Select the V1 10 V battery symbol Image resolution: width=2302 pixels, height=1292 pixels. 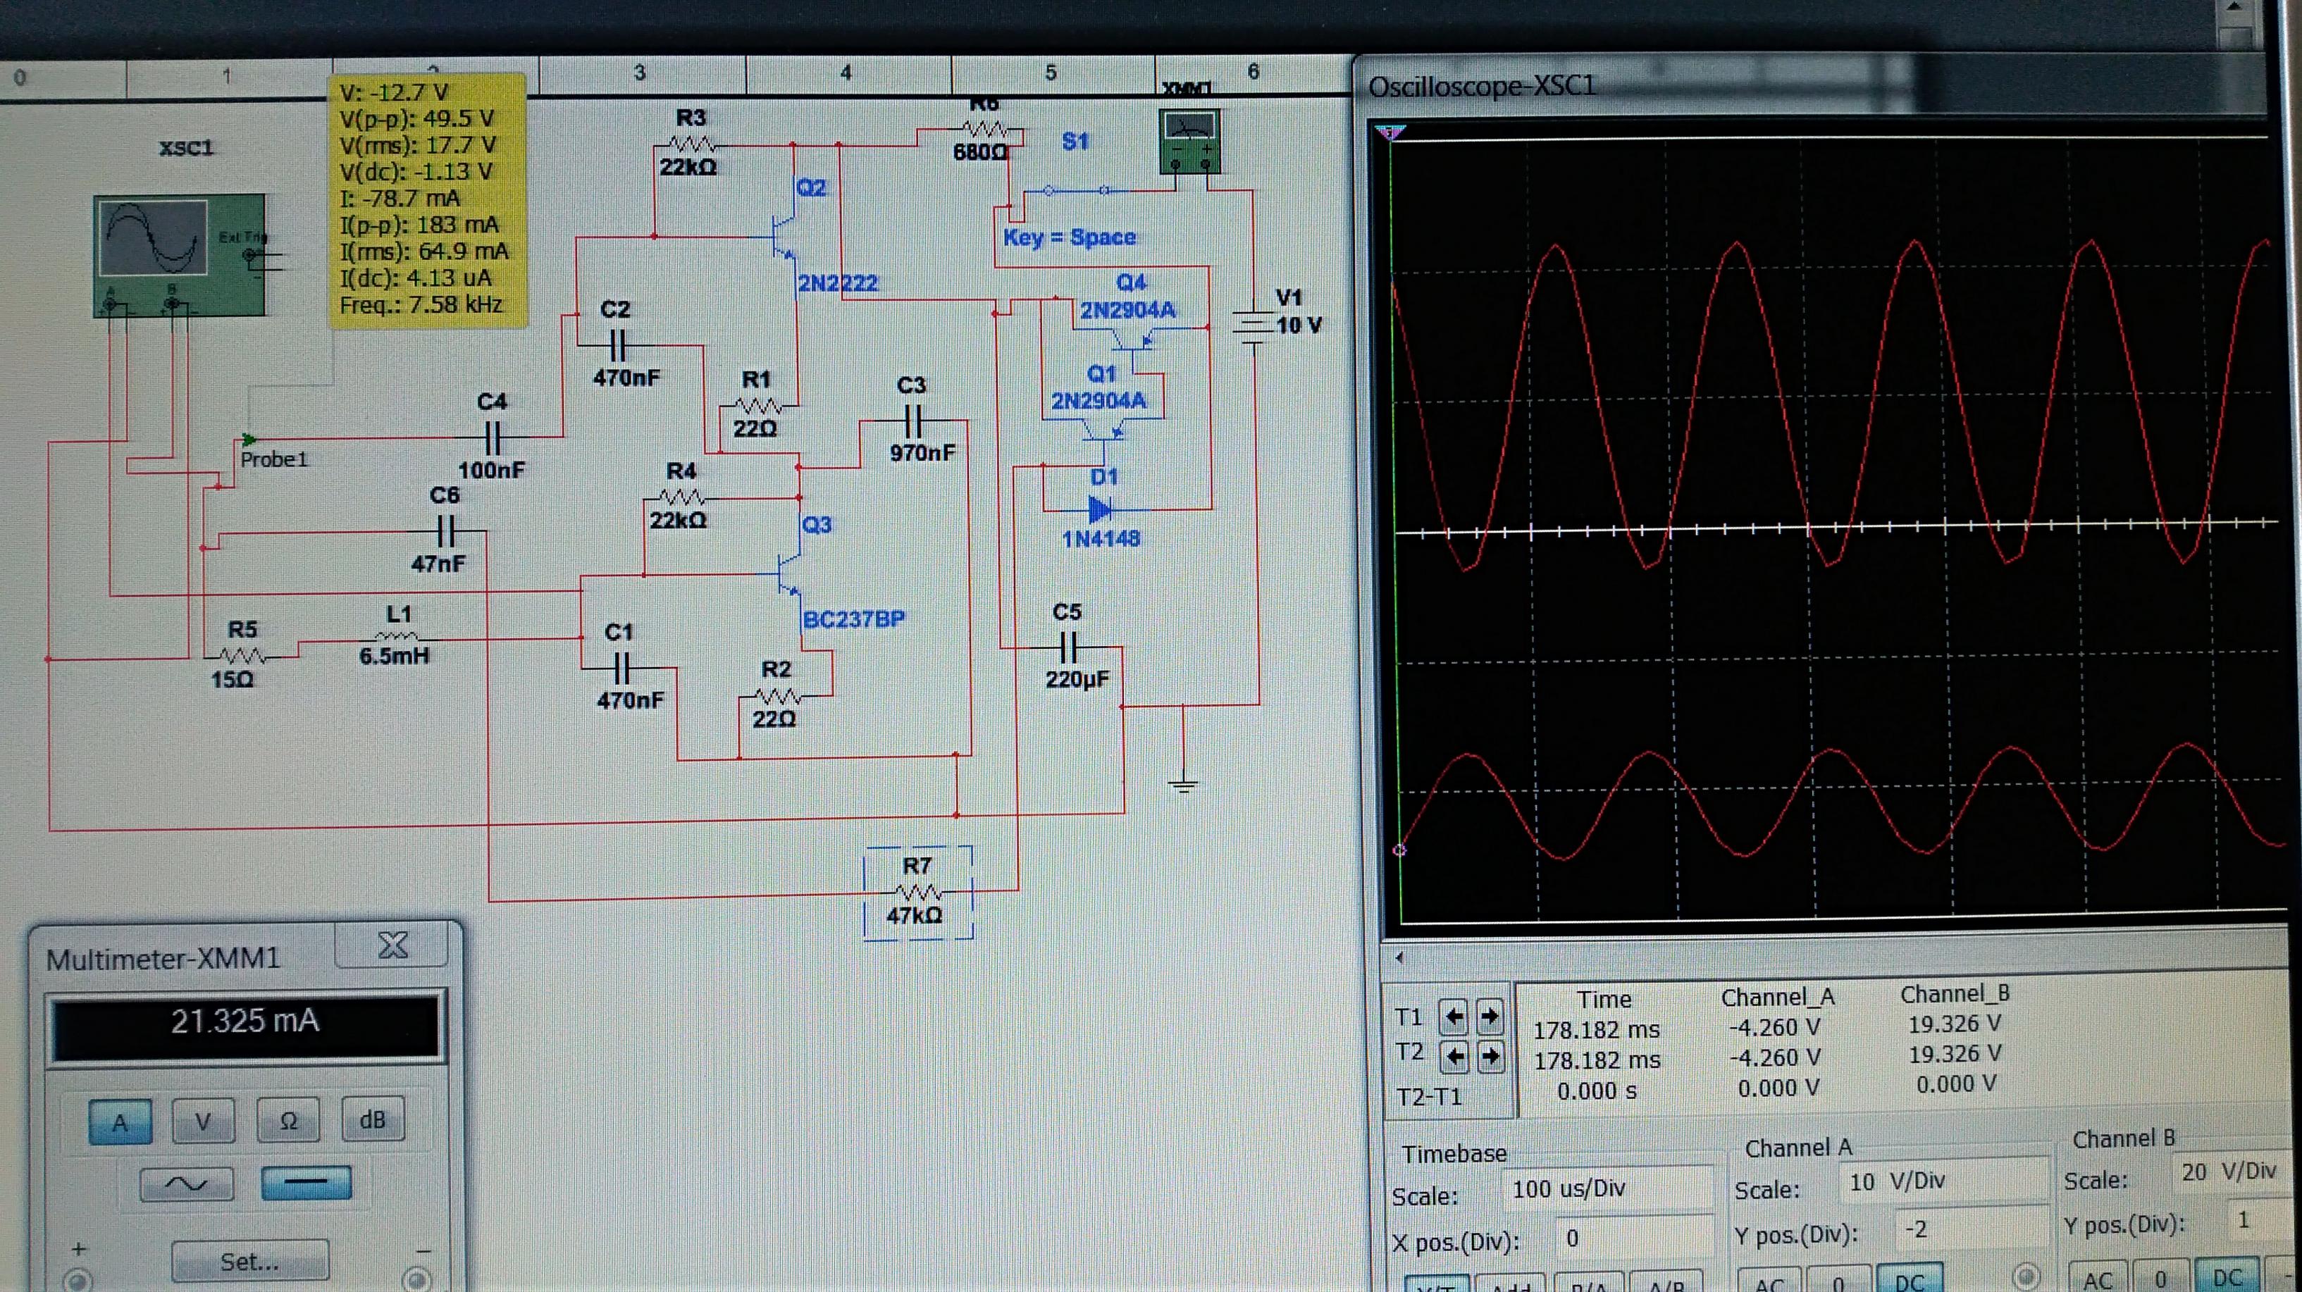point(1254,326)
